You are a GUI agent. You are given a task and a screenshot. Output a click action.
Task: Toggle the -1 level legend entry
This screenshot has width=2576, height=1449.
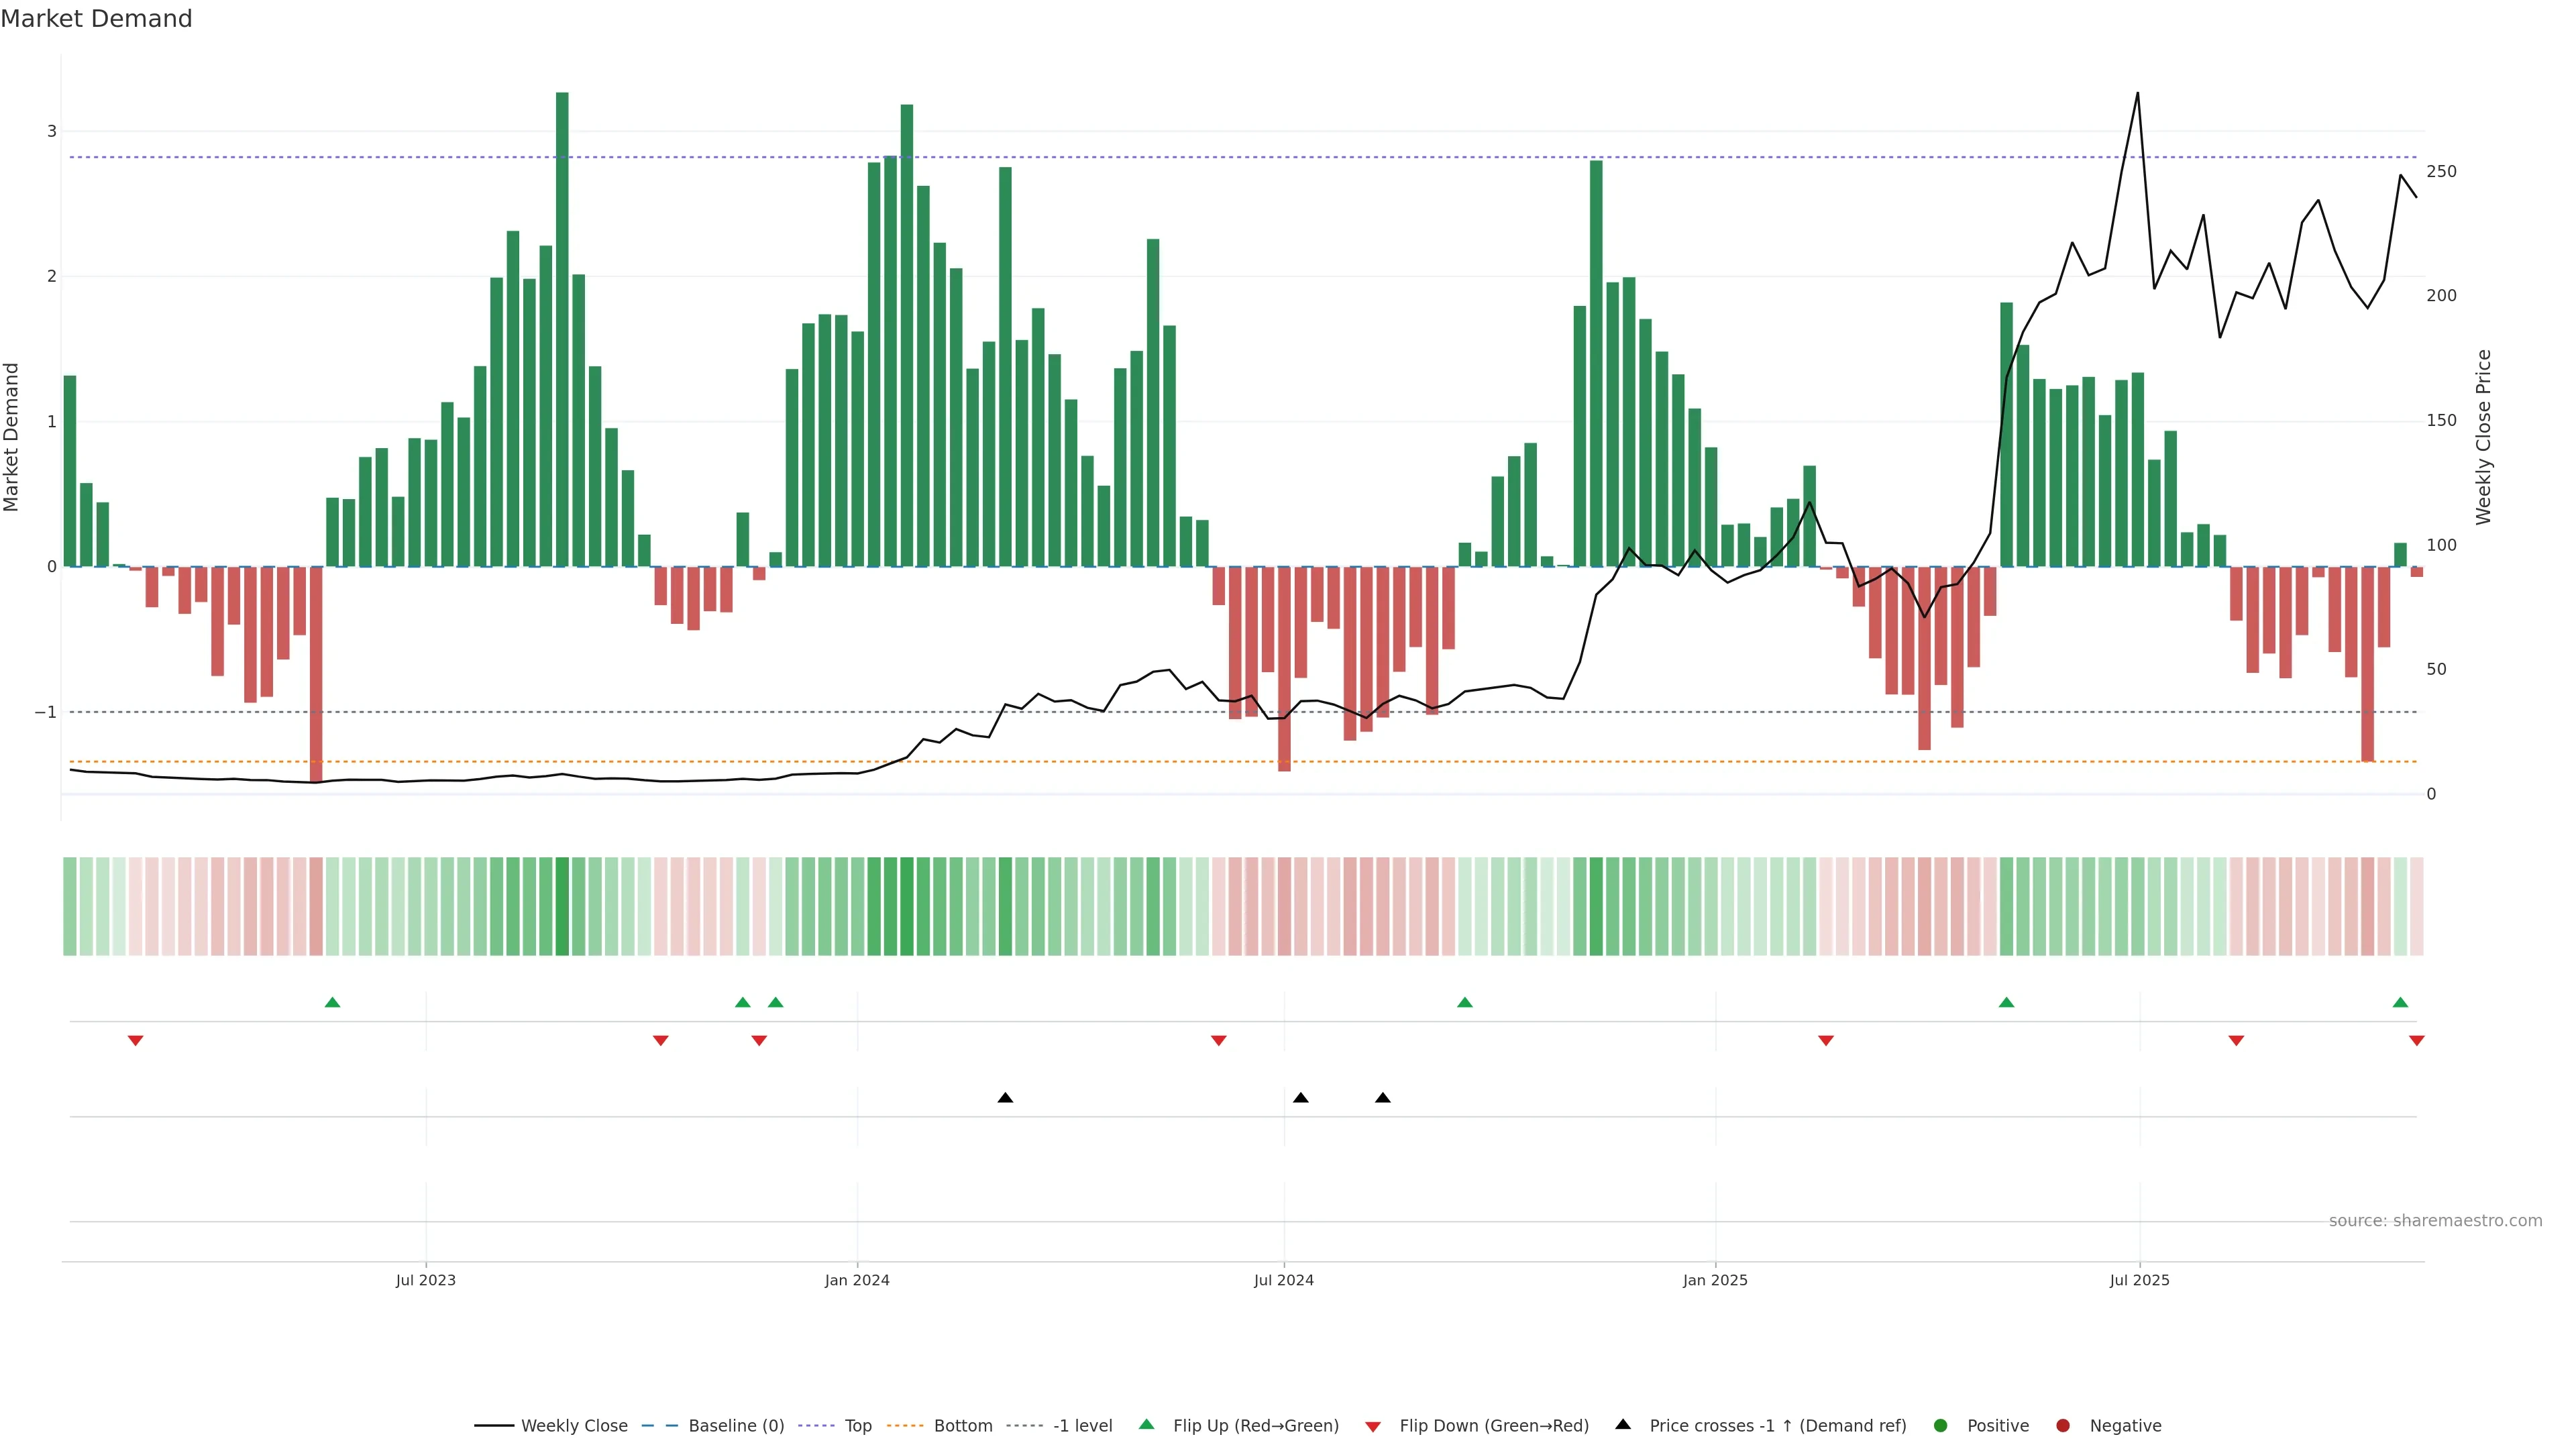click(1082, 1426)
